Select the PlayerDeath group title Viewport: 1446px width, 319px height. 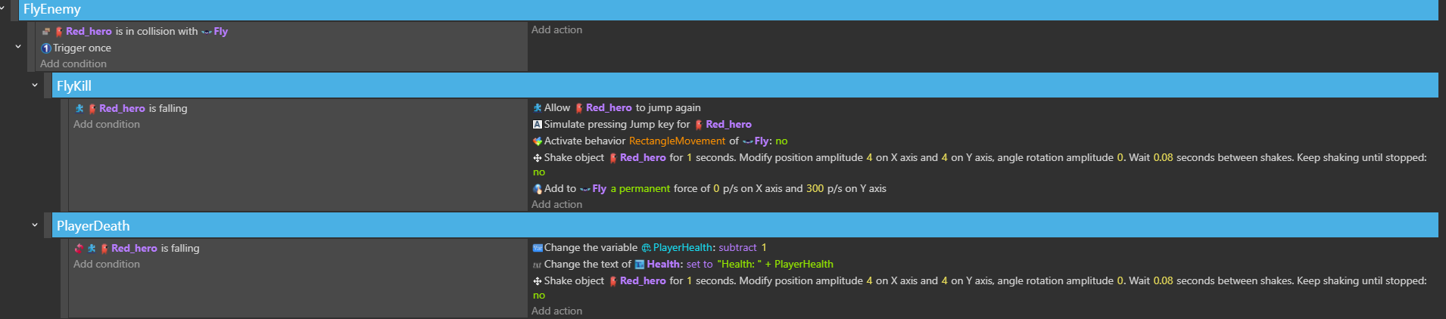93,226
